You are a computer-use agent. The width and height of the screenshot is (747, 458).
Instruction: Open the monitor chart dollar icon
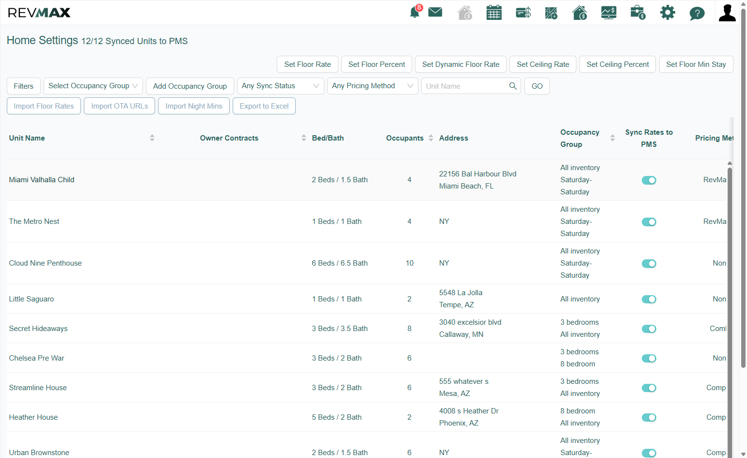pyautogui.click(x=609, y=13)
